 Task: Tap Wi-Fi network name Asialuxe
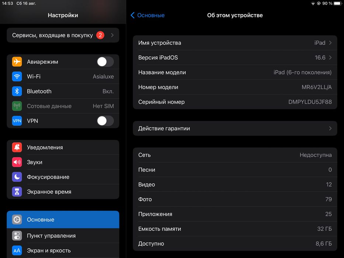click(103, 76)
